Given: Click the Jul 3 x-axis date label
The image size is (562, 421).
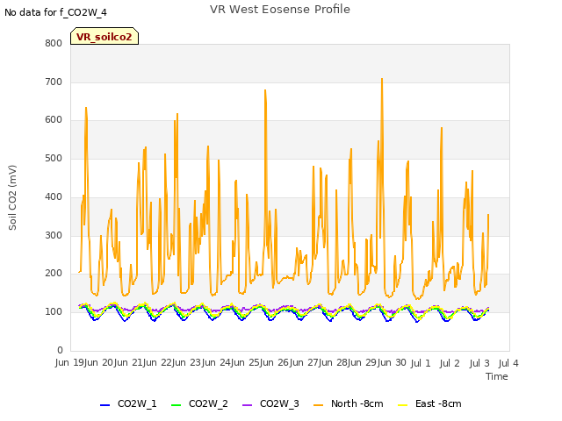Looking at the screenshot, I should tap(479, 363).
